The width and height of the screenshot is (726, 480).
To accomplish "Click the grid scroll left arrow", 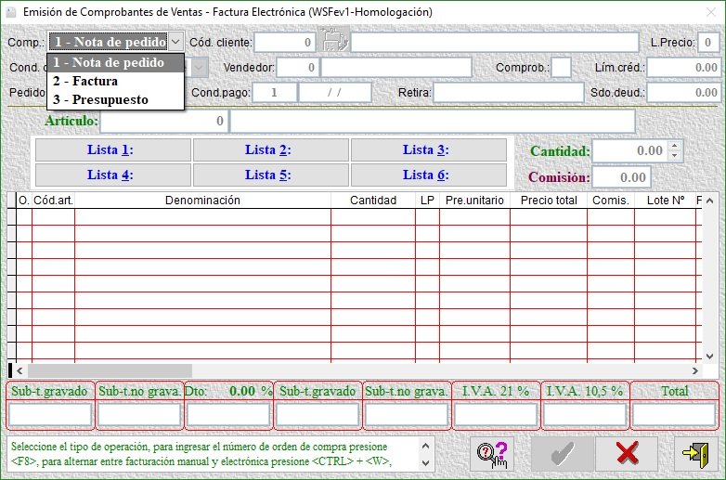I will click(x=19, y=370).
